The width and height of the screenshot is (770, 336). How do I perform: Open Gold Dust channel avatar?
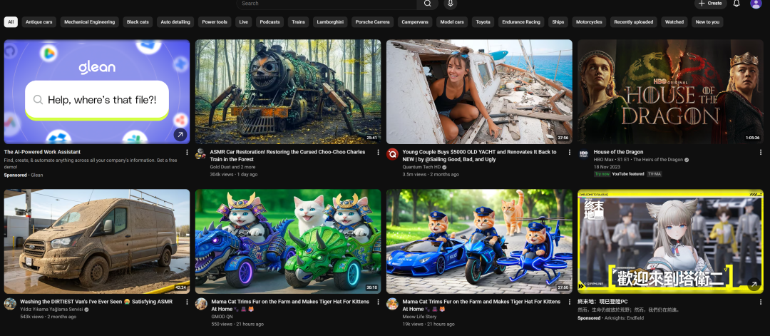pos(201,154)
